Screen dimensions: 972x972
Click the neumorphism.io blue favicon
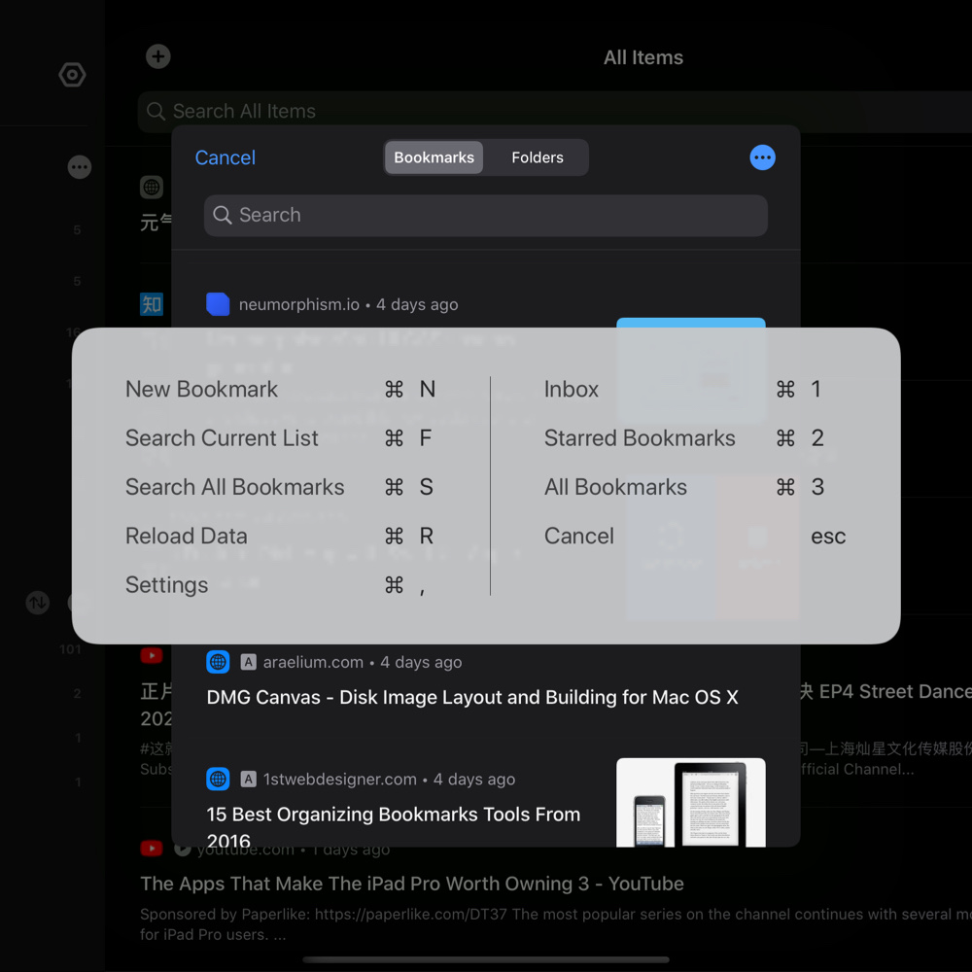coord(218,304)
